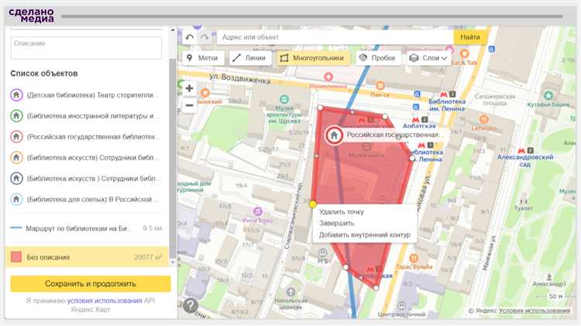Click the red library placemark on the map

click(x=334, y=136)
